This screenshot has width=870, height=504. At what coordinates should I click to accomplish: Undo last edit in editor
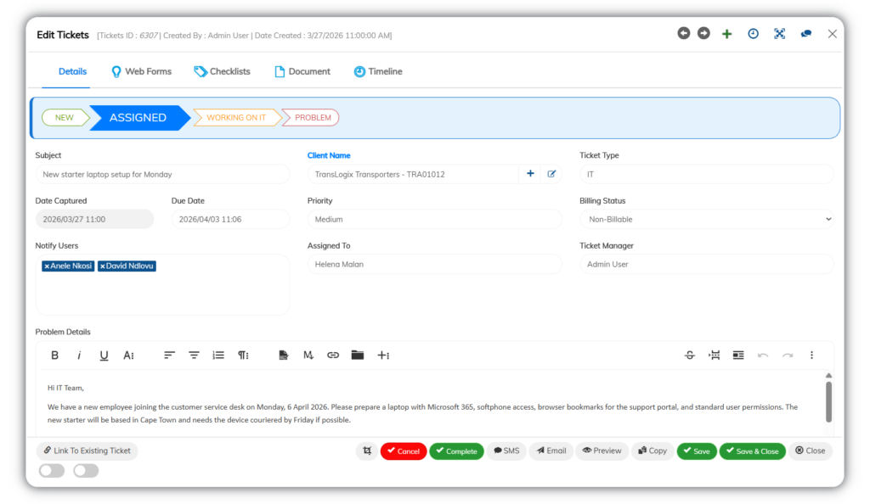click(x=763, y=356)
